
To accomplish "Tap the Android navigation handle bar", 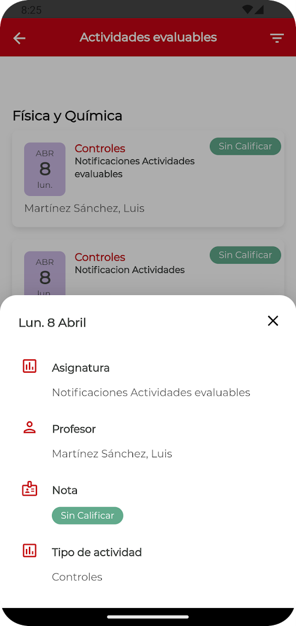I will click(x=148, y=617).
